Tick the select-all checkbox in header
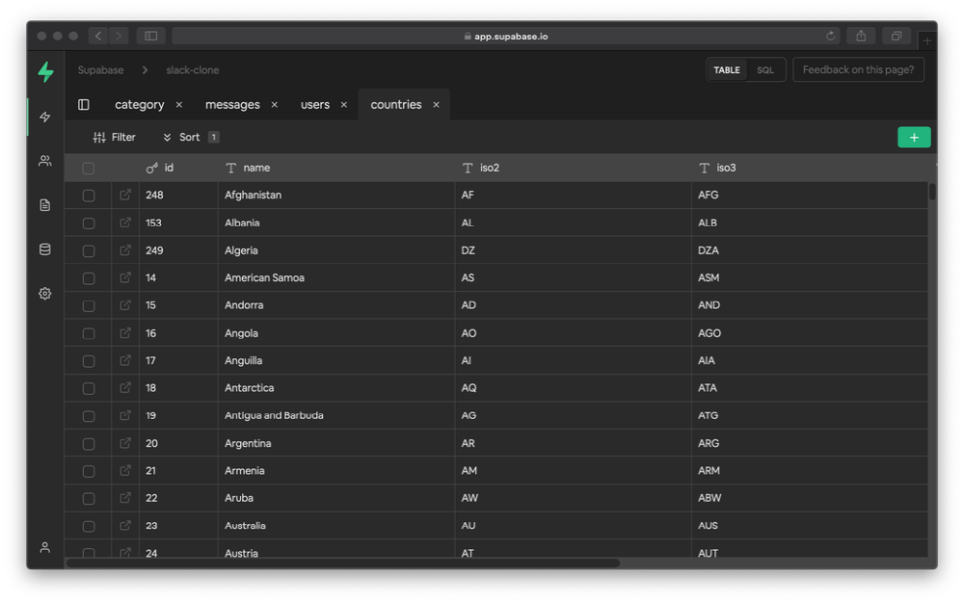Image resolution: width=964 pixels, height=602 pixels. (x=89, y=169)
